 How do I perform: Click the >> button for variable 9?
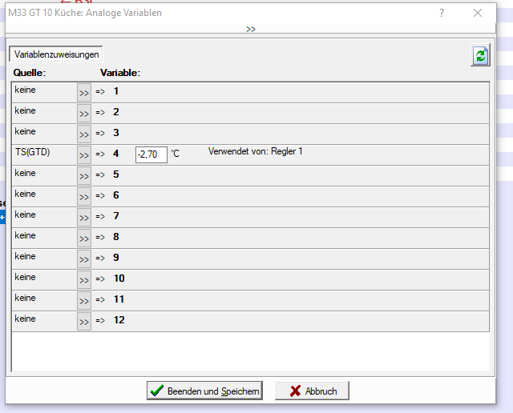click(84, 259)
